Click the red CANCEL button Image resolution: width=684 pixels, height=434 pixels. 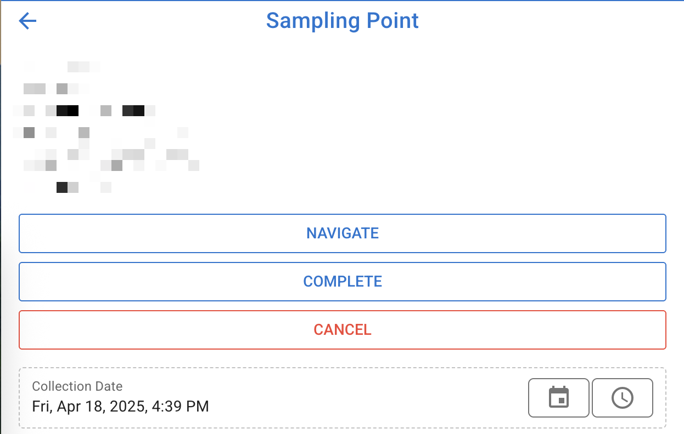pos(343,330)
